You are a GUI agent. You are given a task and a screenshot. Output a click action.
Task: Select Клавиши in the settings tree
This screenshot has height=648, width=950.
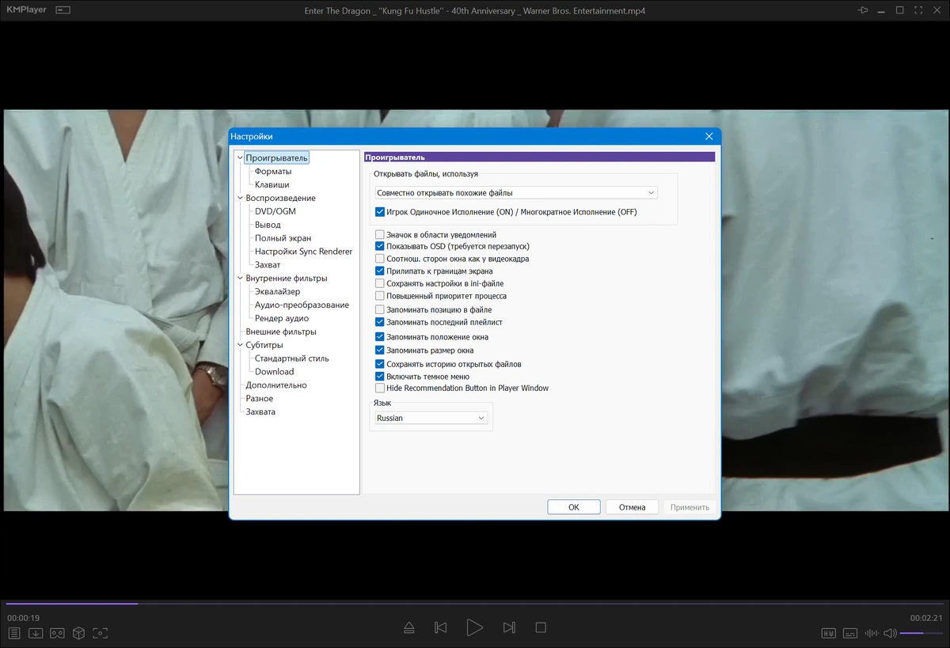[272, 184]
